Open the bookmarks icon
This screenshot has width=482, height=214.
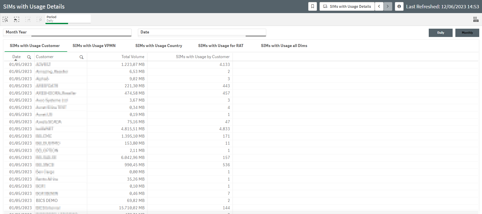pyautogui.click(x=312, y=7)
